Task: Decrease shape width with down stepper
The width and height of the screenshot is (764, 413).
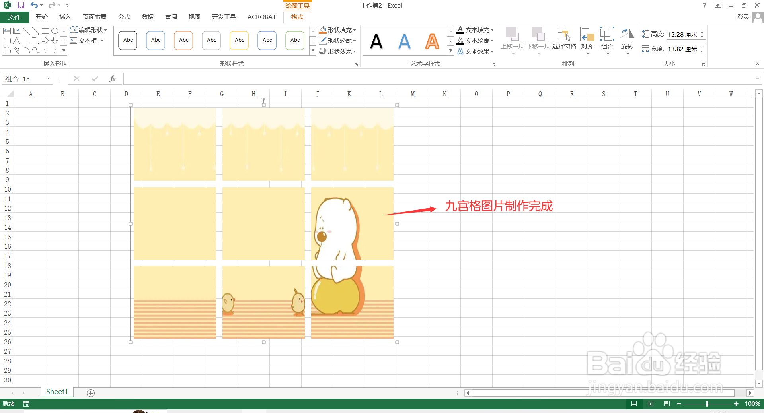Action: [702, 51]
